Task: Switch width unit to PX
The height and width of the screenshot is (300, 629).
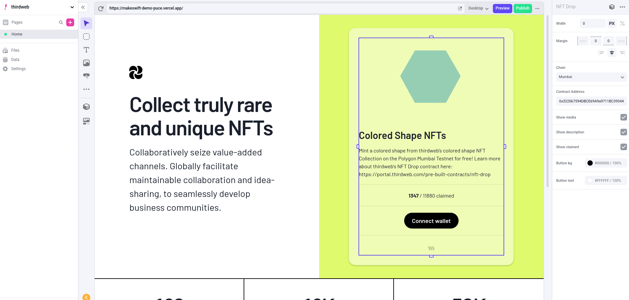Action: (x=612, y=23)
